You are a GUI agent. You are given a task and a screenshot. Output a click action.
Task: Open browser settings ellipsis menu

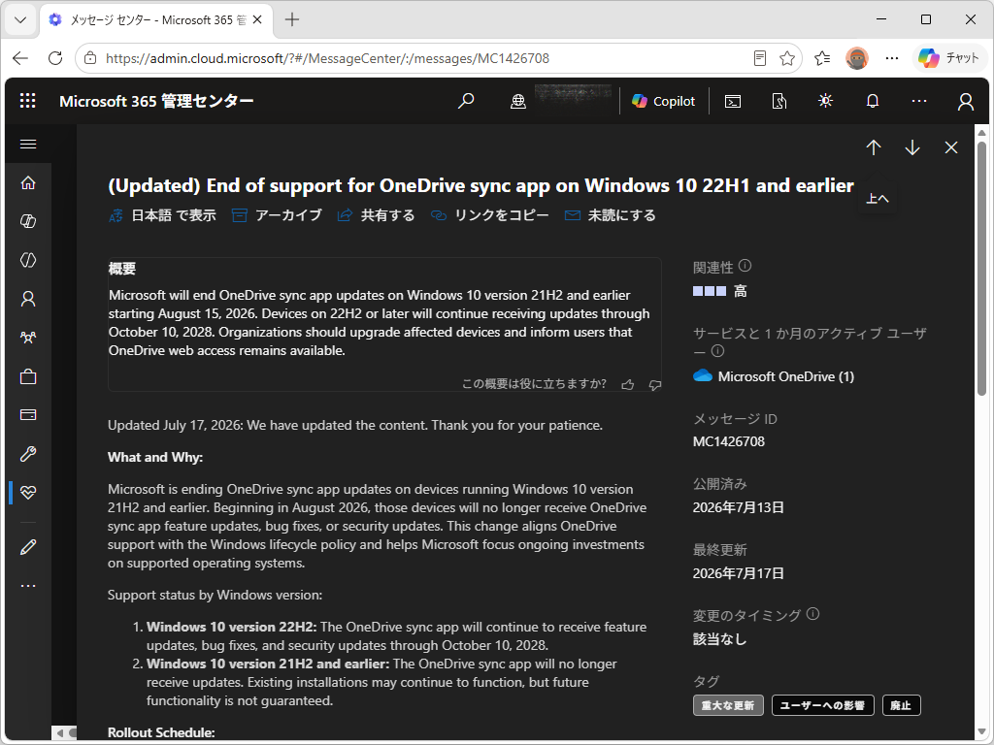click(x=892, y=58)
